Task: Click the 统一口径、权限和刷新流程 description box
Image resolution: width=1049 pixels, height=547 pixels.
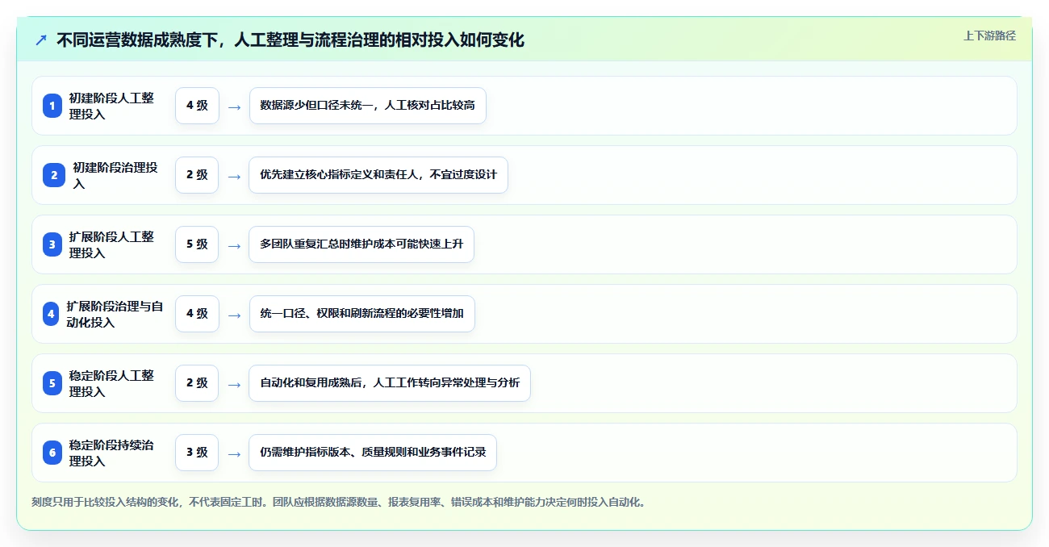Action: (x=362, y=314)
